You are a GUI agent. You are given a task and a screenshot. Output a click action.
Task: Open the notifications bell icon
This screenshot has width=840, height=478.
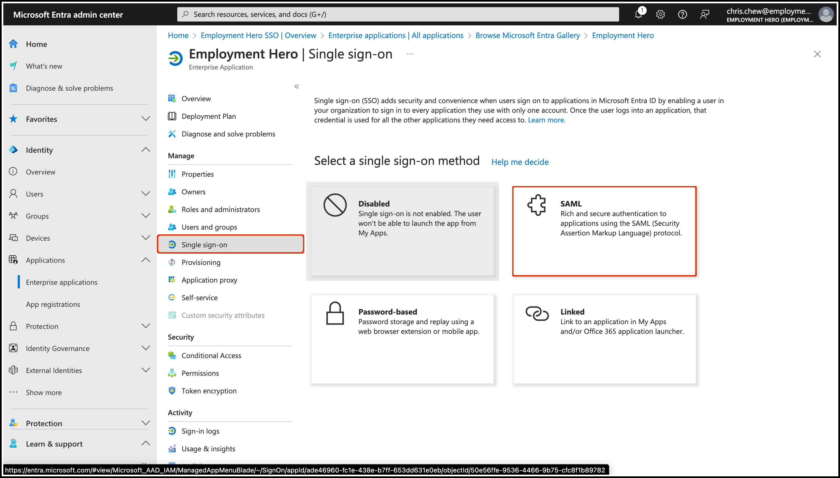click(638, 14)
